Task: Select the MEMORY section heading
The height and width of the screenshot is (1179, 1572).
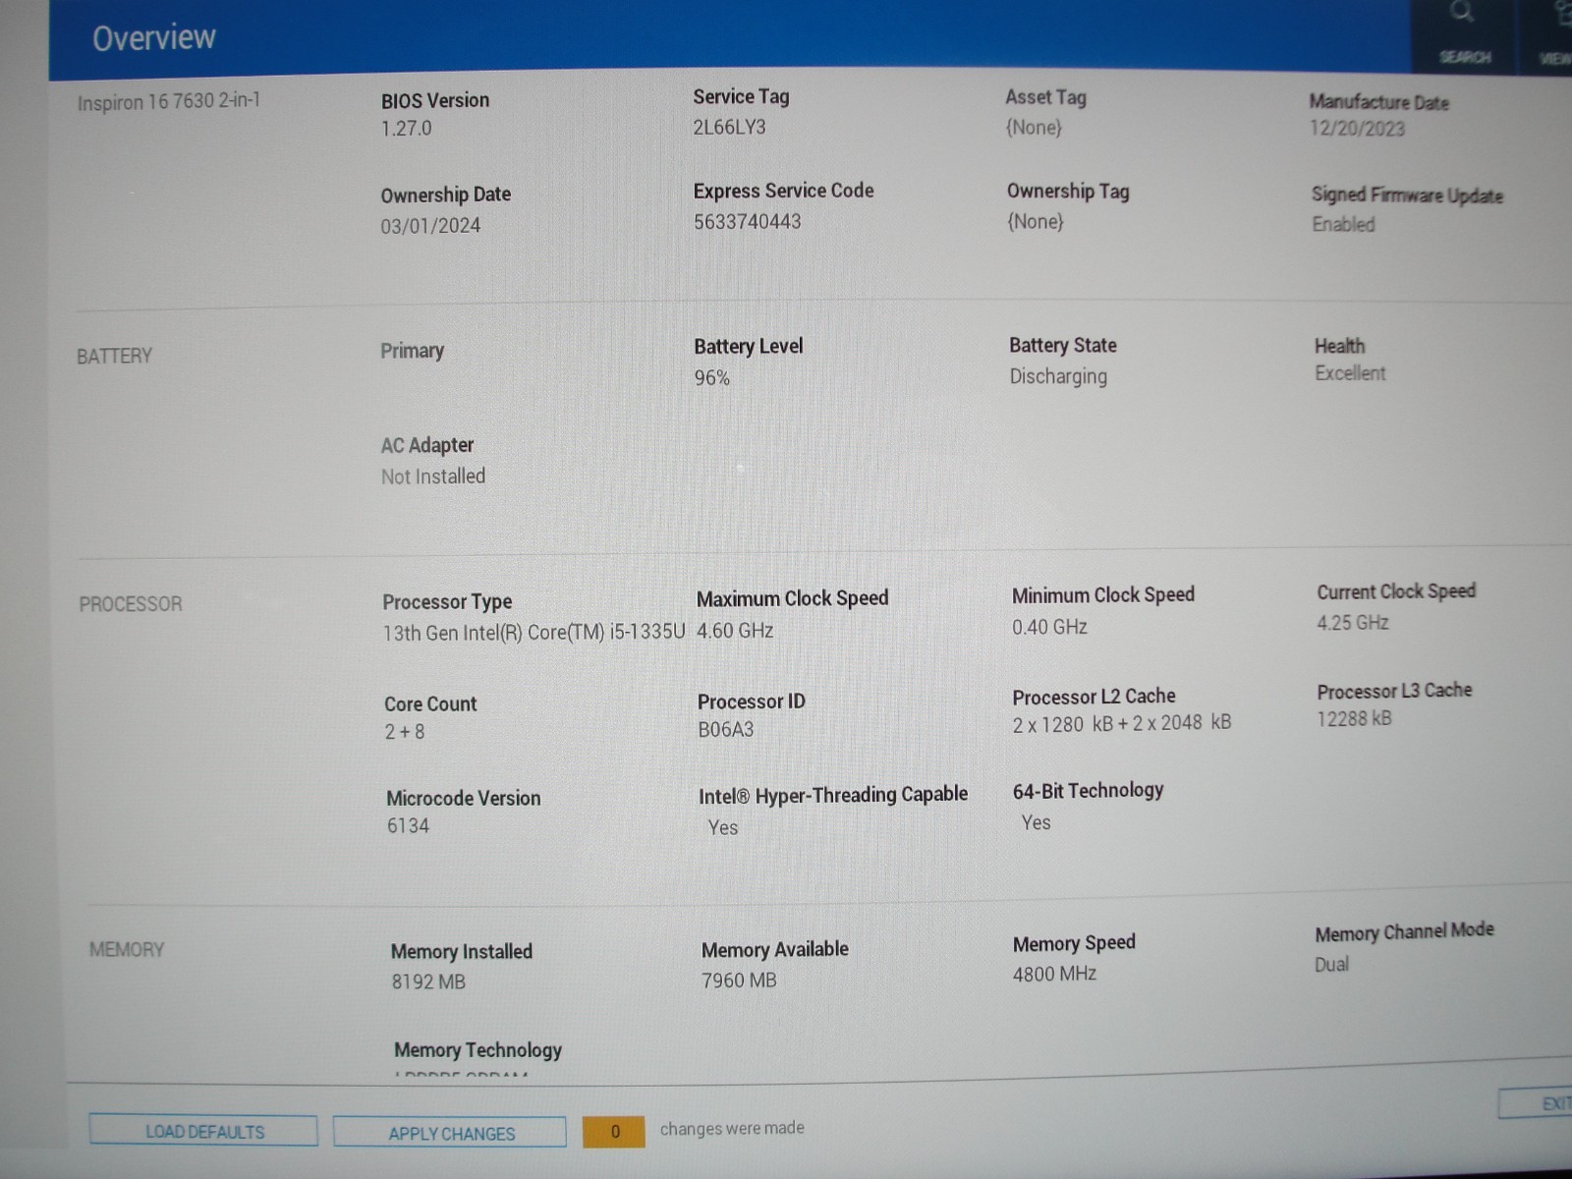Action: (127, 950)
